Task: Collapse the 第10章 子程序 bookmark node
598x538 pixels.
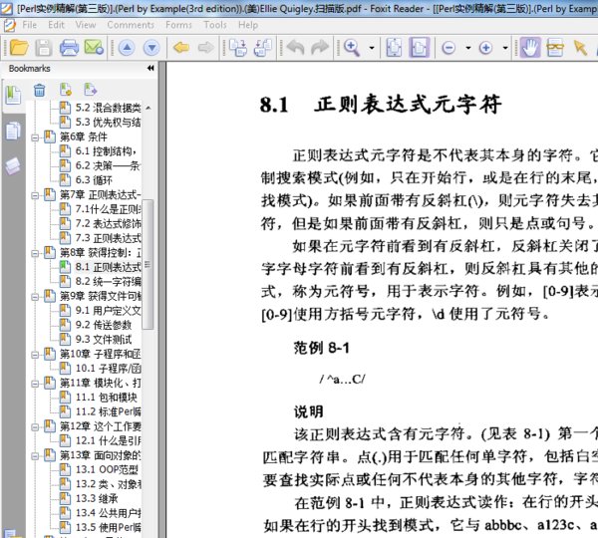Action: point(35,355)
